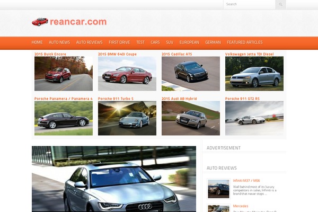Go to the Home menu item

(37, 42)
